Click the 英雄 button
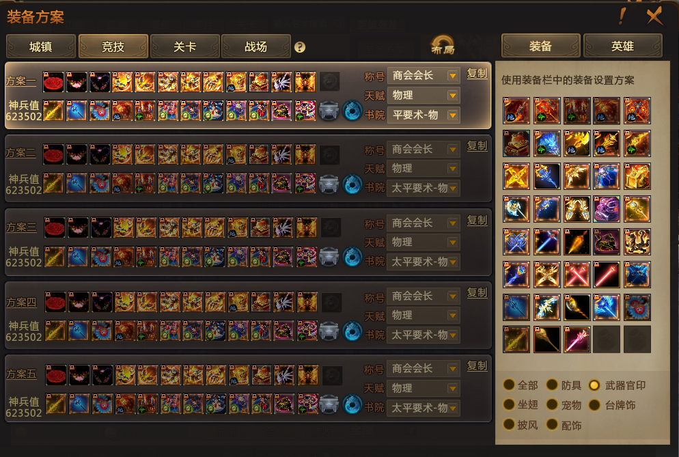 pyautogui.click(x=623, y=46)
